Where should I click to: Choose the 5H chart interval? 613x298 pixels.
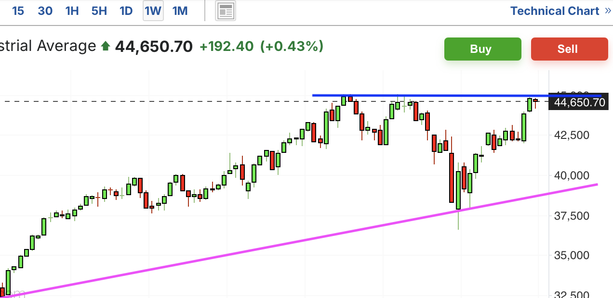99,11
